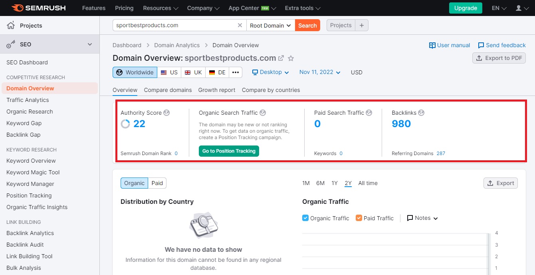Open the Features menu item
Image resolution: width=535 pixels, height=275 pixels.
click(93, 8)
